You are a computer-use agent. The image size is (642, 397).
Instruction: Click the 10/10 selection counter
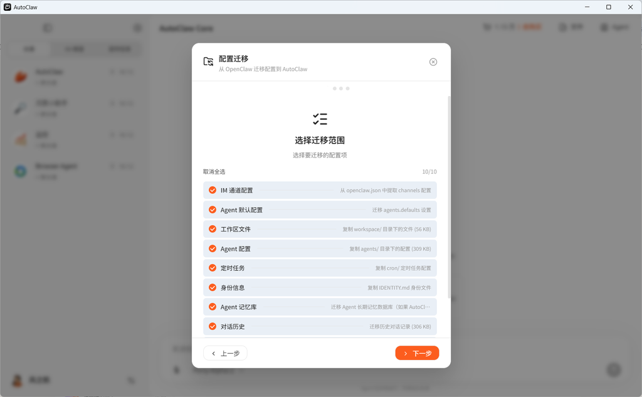click(429, 172)
